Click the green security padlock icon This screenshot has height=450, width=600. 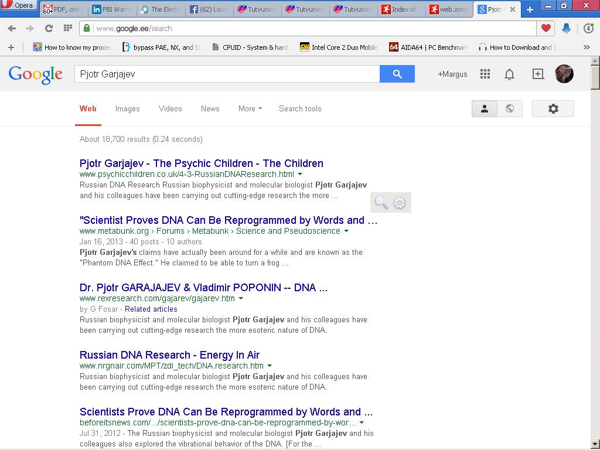tap(87, 28)
